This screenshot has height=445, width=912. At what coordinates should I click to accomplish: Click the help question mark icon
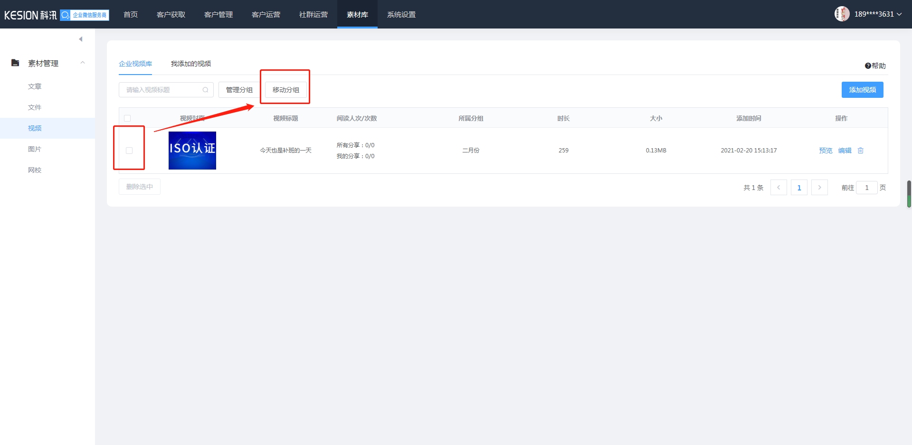[x=868, y=66]
